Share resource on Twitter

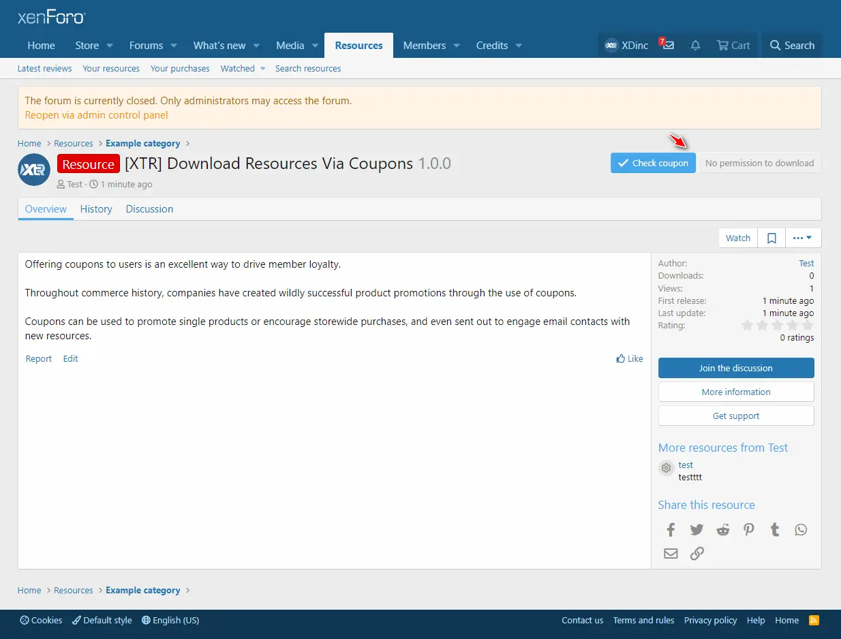697,529
